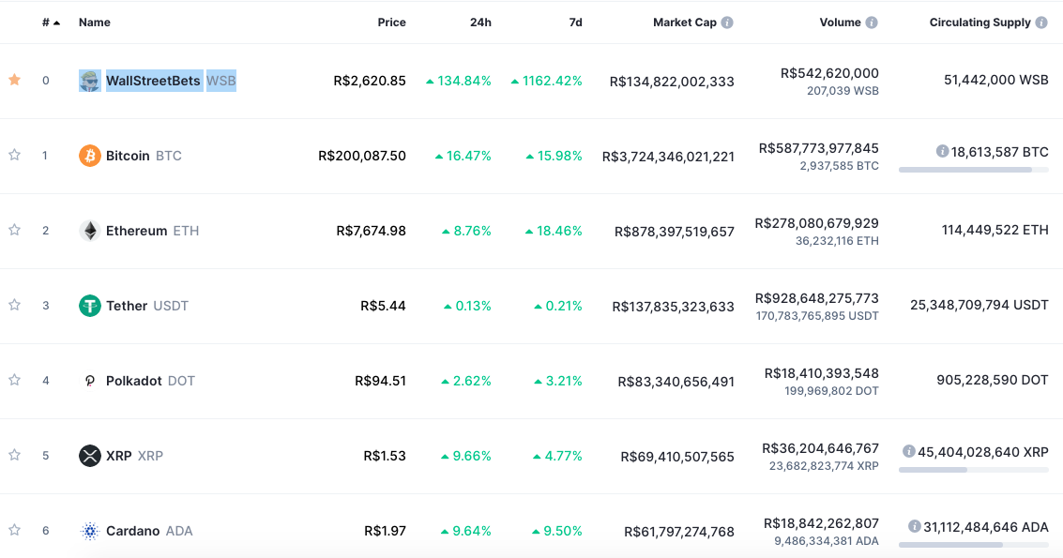Click WallStreetBets 24h change 134.84%

[x=458, y=81]
